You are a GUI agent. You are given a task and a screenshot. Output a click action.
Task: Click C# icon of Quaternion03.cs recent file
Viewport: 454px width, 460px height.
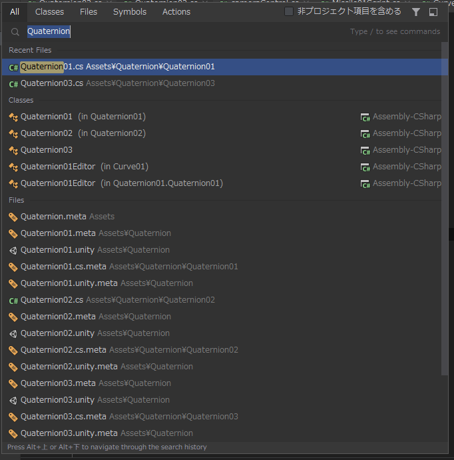[13, 84]
